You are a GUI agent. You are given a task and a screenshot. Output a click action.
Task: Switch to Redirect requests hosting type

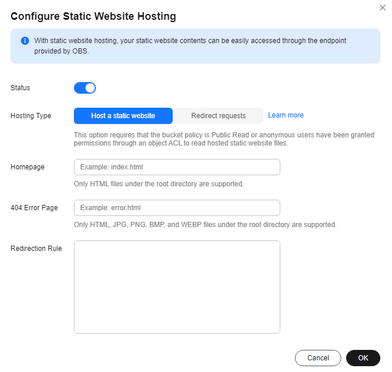(218, 116)
